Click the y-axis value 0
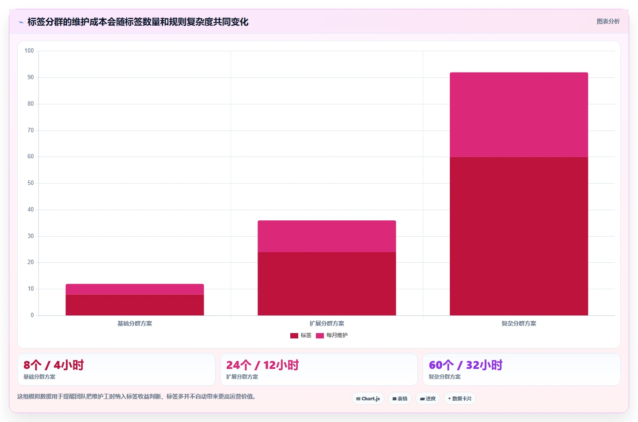The width and height of the screenshot is (638, 422). pos(32,315)
